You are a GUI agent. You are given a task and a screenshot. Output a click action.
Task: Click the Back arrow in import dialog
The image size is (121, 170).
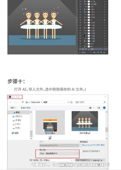[x=11, y=102]
